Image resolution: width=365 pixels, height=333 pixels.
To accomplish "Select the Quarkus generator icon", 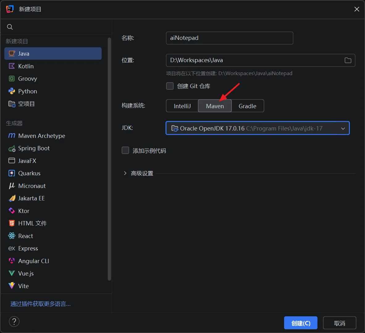I will pyautogui.click(x=12, y=173).
